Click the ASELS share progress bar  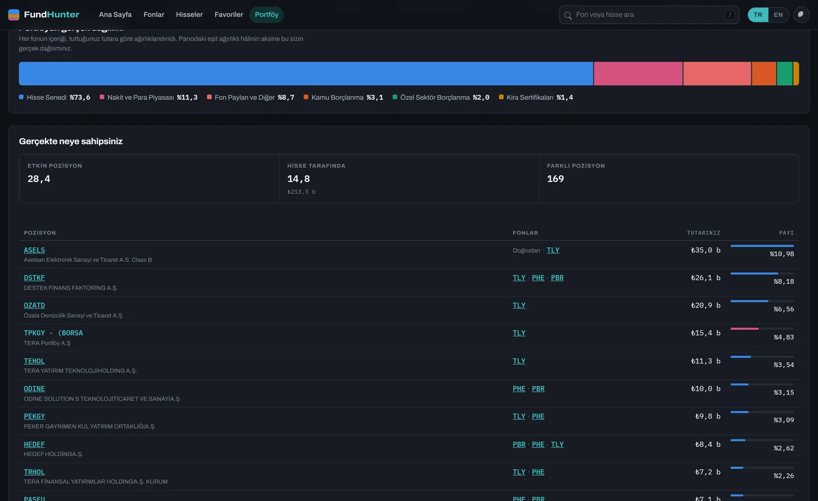762,246
